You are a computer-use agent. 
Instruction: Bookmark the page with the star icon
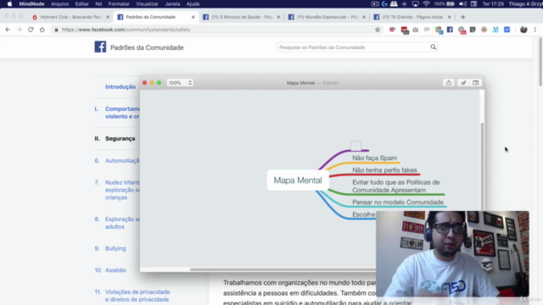(378, 30)
